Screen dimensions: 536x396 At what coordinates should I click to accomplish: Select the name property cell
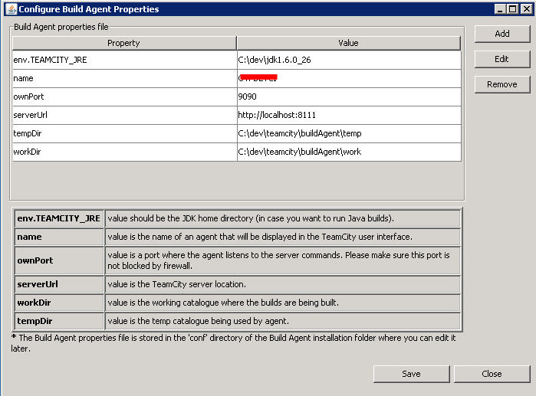point(123,78)
